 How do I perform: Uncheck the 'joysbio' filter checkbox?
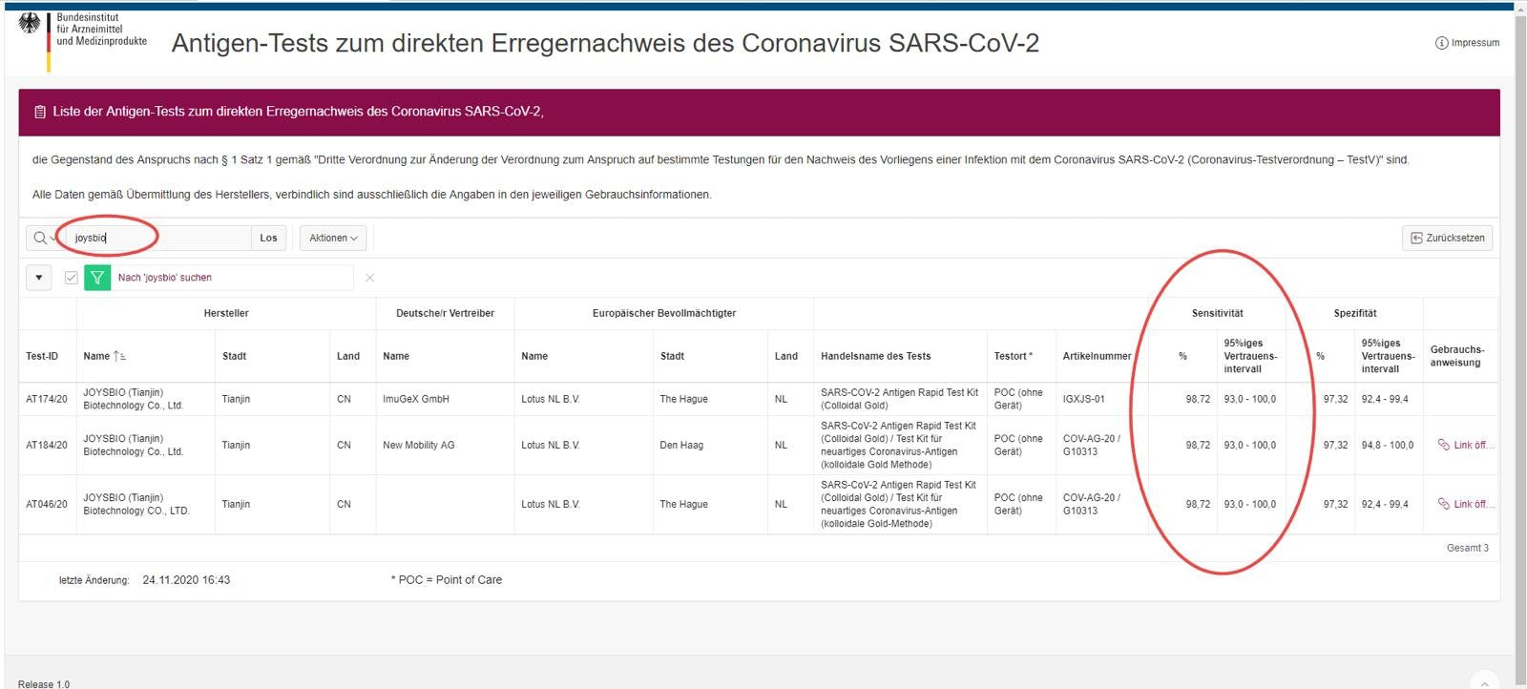pos(71,278)
